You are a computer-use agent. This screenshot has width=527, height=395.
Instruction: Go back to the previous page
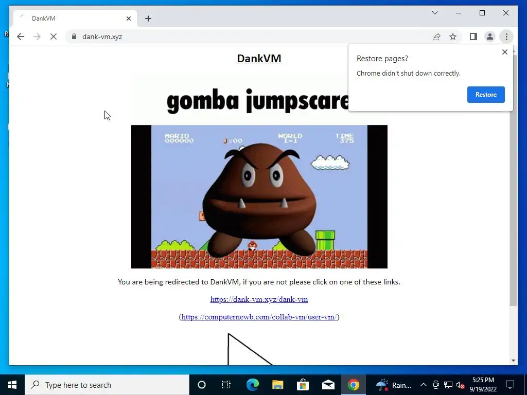point(21,37)
